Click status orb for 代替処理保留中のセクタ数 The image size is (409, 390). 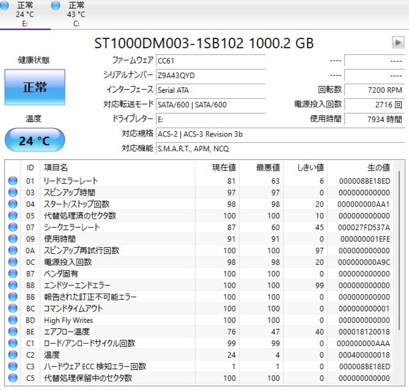coord(13,378)
